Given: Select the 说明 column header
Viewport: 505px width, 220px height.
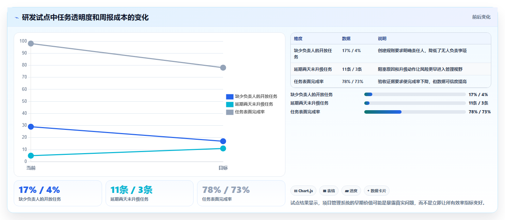Looking at the screenshot, I should point(382,39).
